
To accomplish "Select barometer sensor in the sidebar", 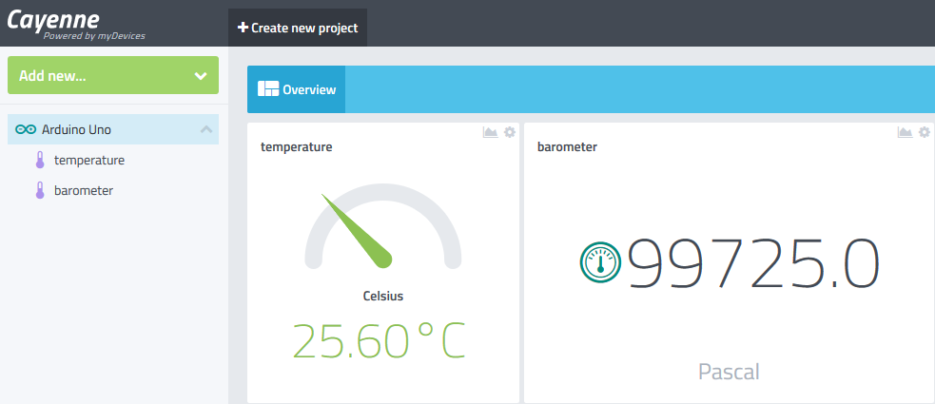I will pyautogui.click(x=84, y=190).
